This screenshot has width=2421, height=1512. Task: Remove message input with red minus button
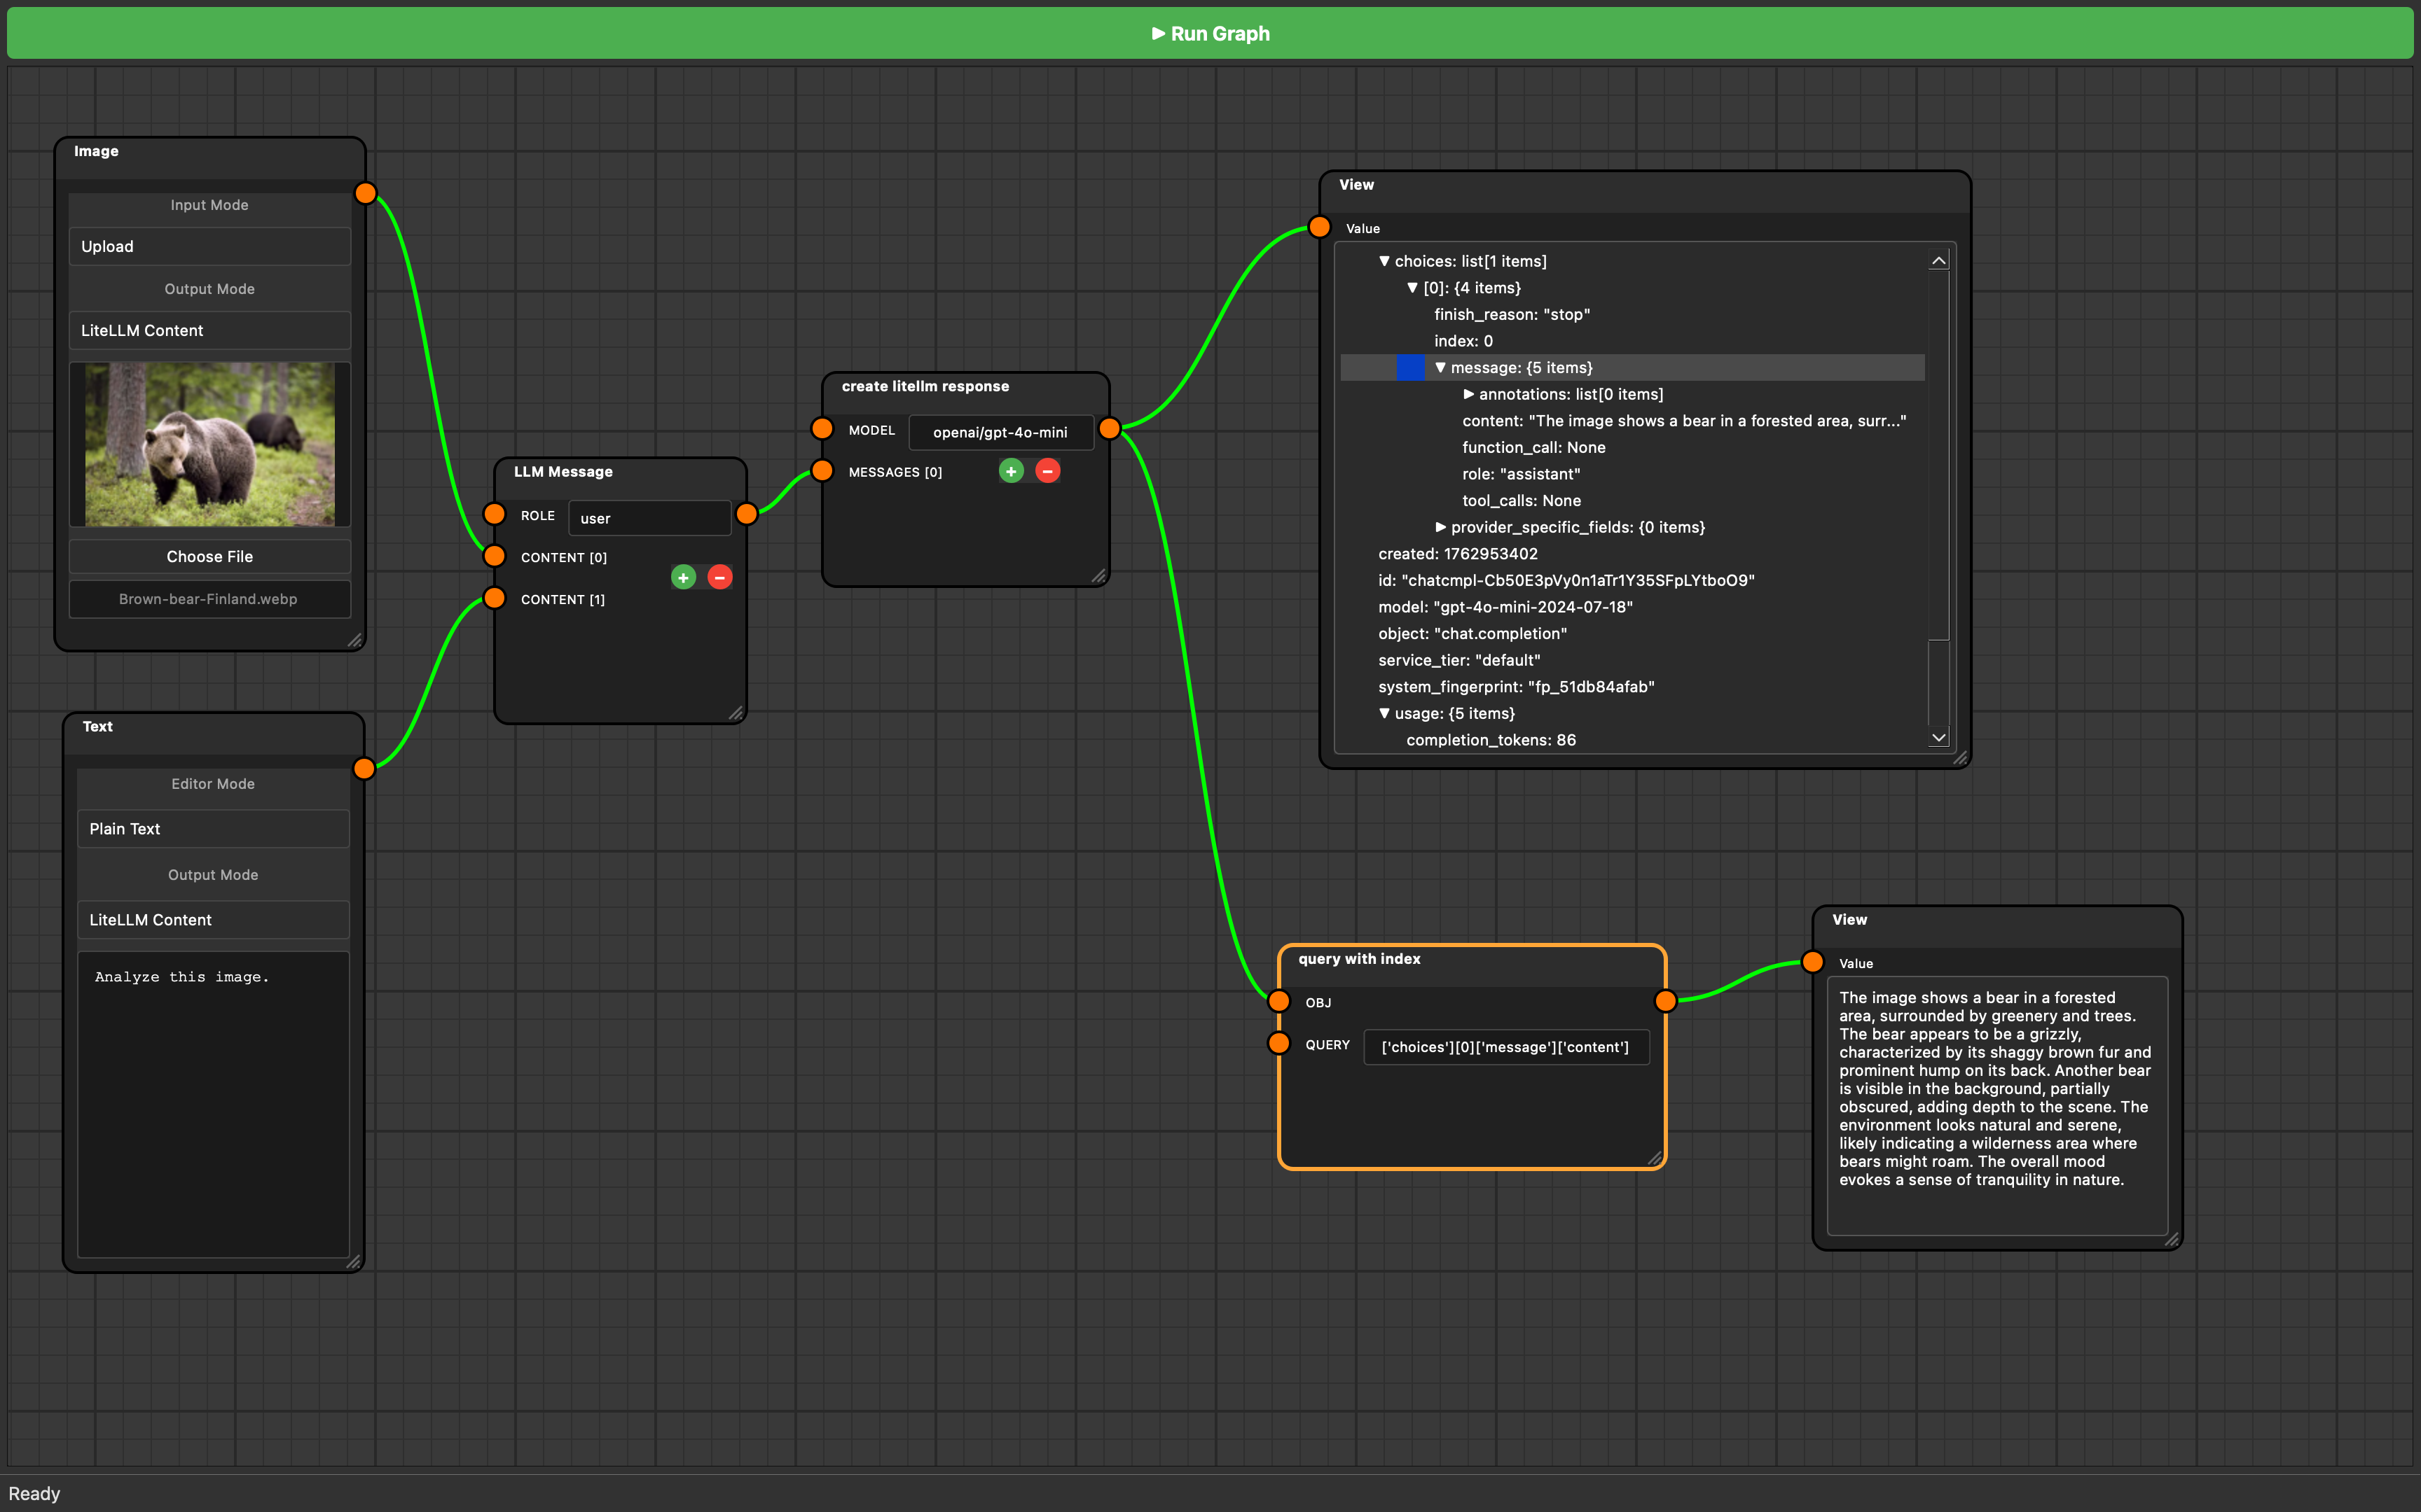[x=1047, y=471]
